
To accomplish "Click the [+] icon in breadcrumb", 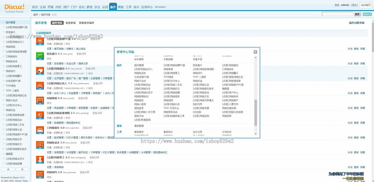I will (x=54, y=15).
